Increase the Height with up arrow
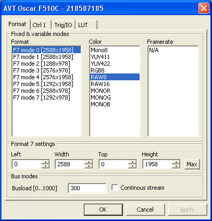Viewport: 212px width, 221px height. coord(176,162)
